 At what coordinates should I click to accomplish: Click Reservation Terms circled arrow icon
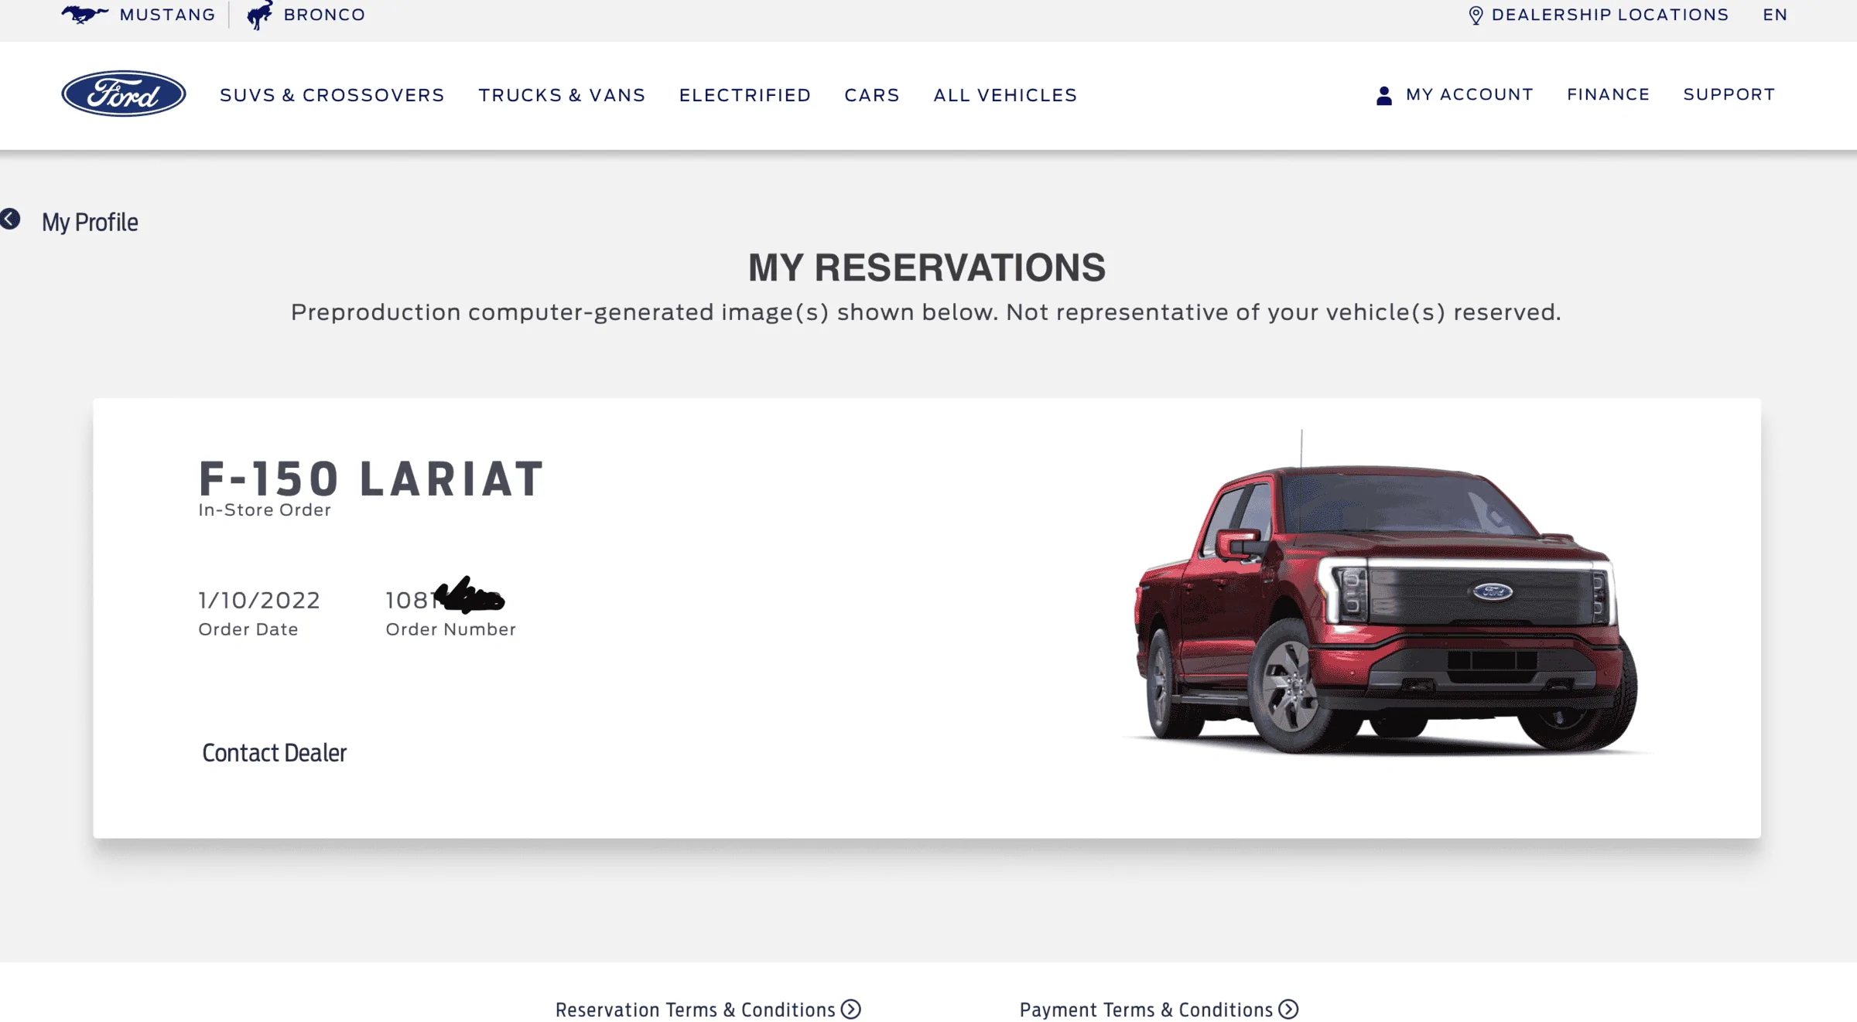851,1009
